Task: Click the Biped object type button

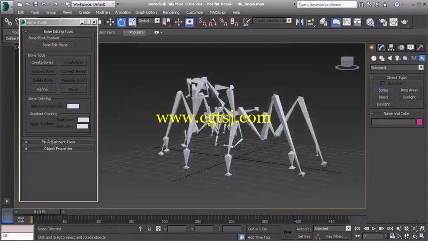Action: [383, 97]
